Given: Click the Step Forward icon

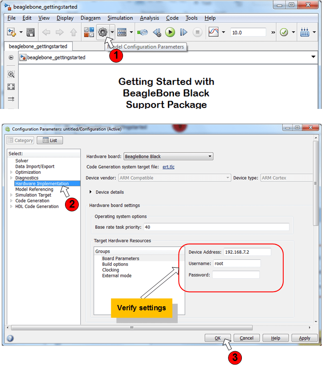Looking at the screenshot, I should (x=183, y=32).
